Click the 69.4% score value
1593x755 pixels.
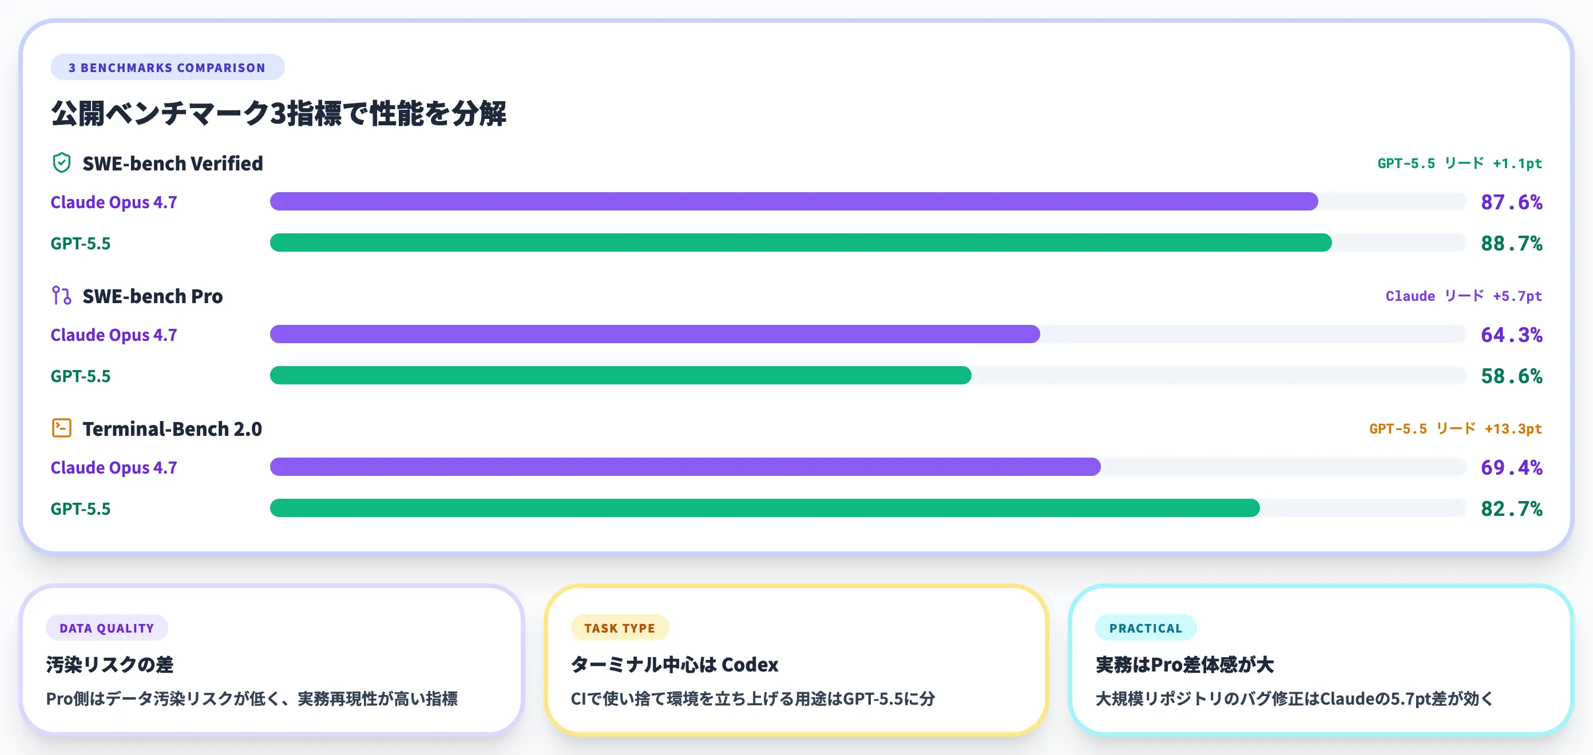tap(1511, 467)
